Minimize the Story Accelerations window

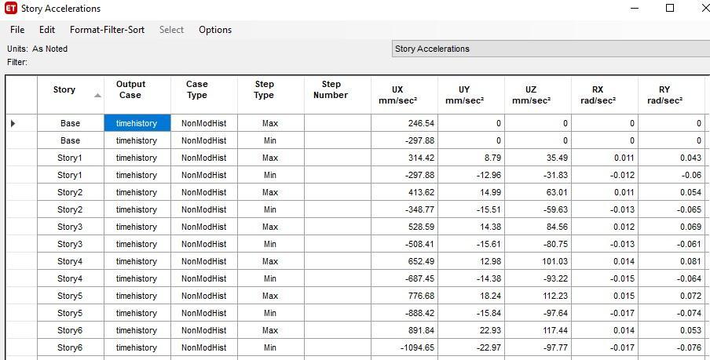635,9
